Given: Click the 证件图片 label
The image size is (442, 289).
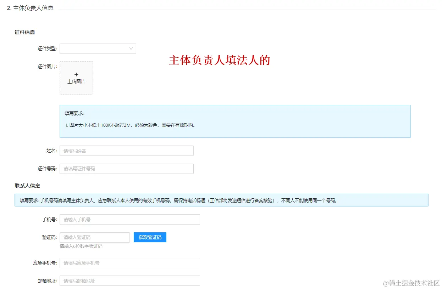Looking at the screenshot, I should tap(47, 67).
